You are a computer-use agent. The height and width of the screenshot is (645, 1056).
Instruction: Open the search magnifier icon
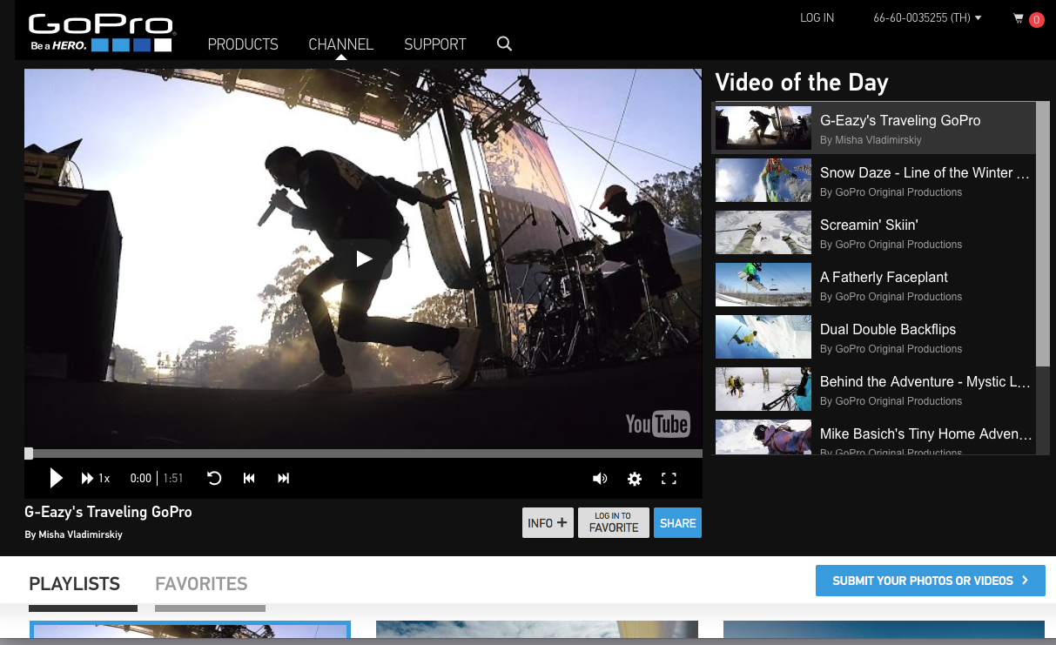(504, 44)
